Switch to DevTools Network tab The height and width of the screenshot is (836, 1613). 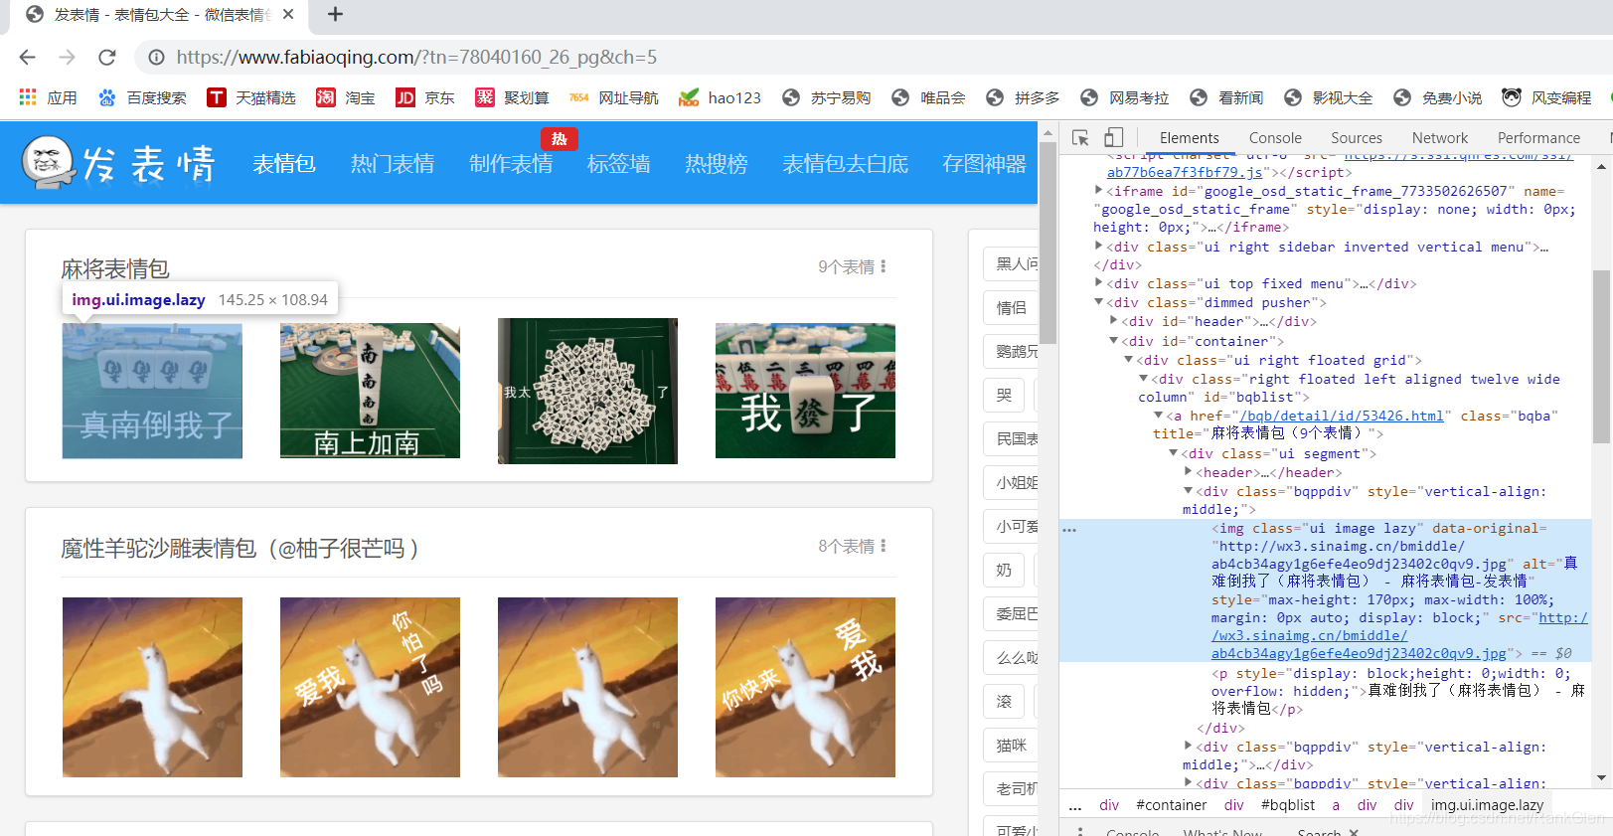pos(1440,138)
